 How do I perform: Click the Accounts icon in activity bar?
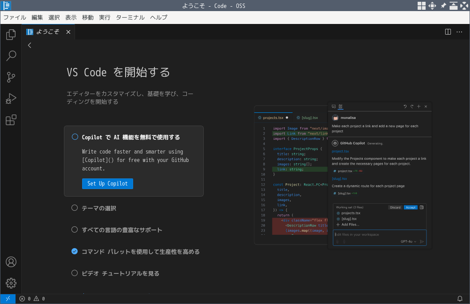pos(11,262)
